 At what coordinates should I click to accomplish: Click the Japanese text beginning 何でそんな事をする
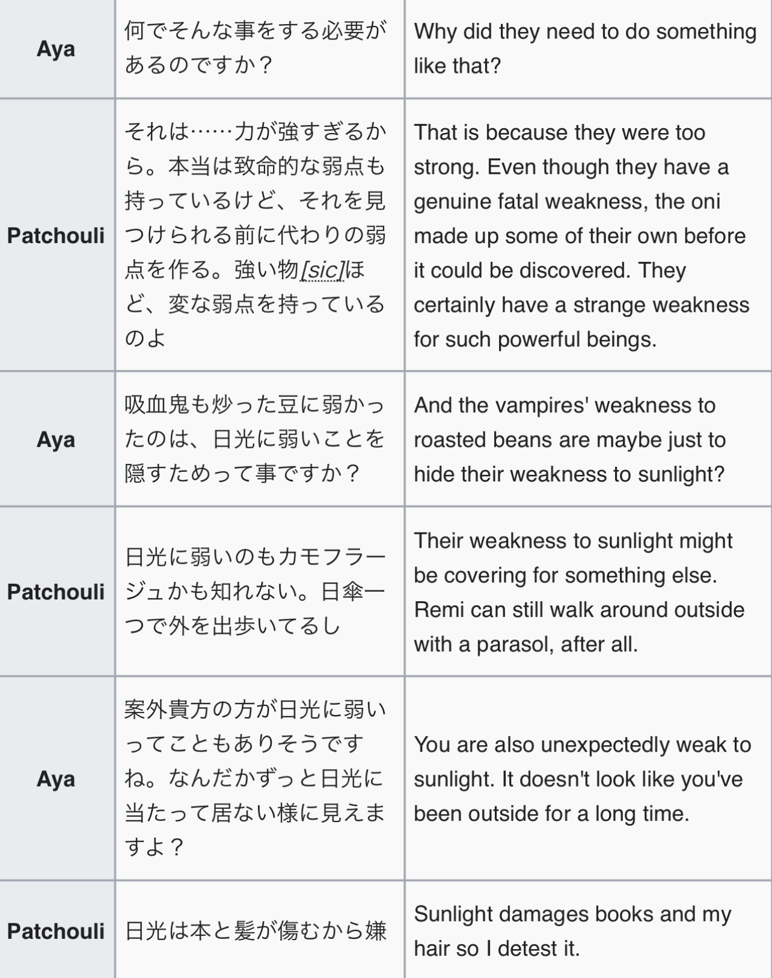[256, 48]
